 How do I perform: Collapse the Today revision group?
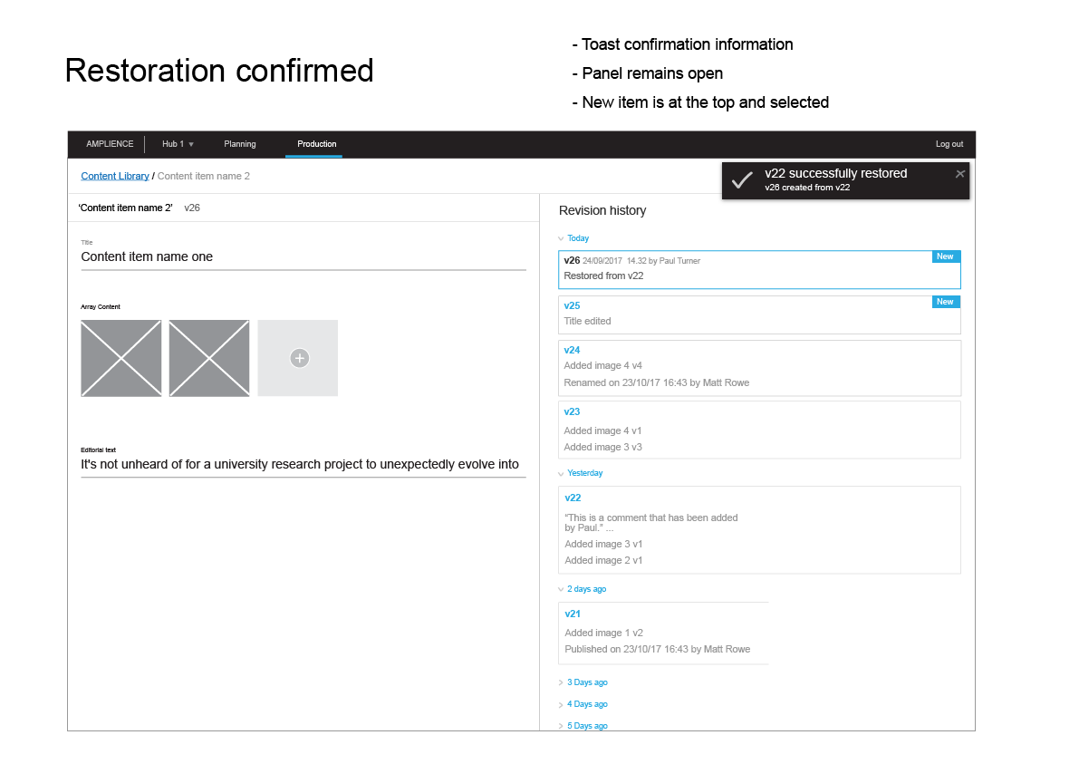click(561, 238)
